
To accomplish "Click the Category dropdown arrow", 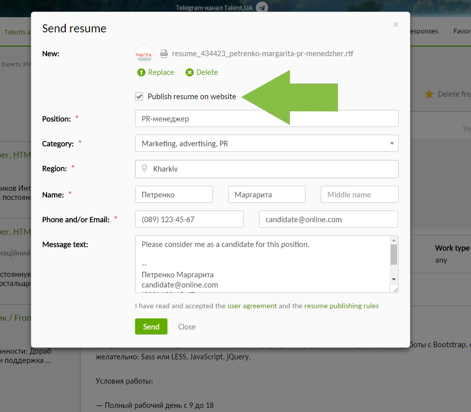I will [392, 143].
